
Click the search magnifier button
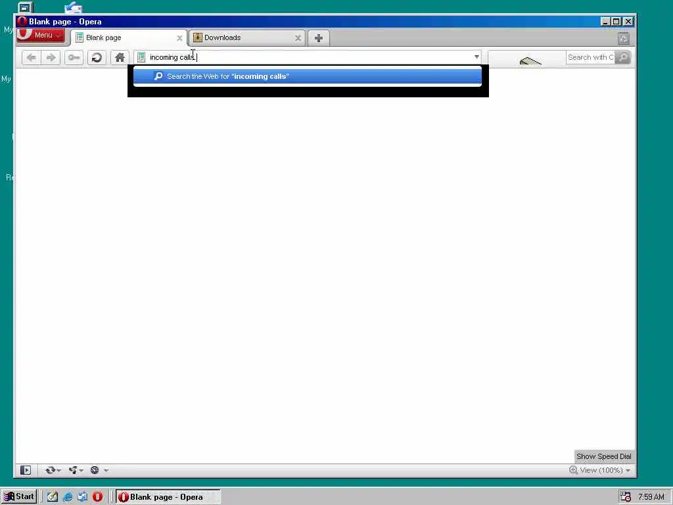click(x=623, y=58)
